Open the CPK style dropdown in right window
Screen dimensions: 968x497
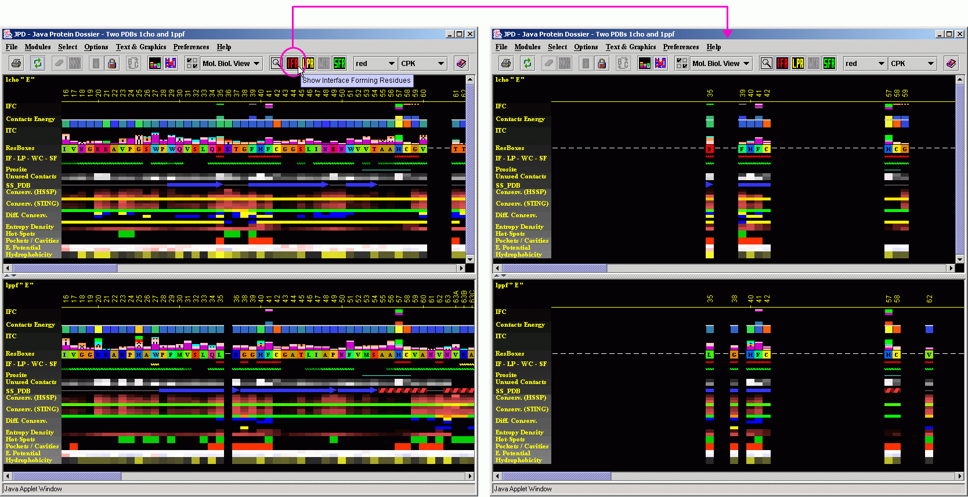tap(912, 63)
